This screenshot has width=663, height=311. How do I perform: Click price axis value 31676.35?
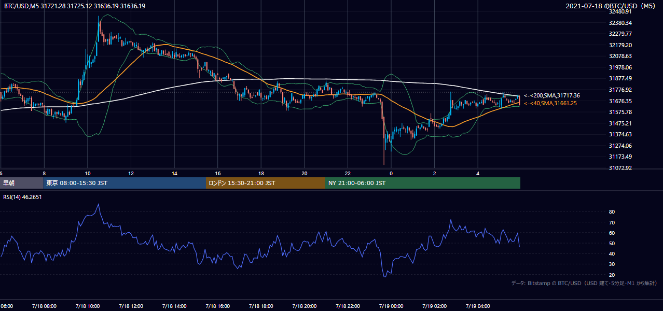(620, 101)
